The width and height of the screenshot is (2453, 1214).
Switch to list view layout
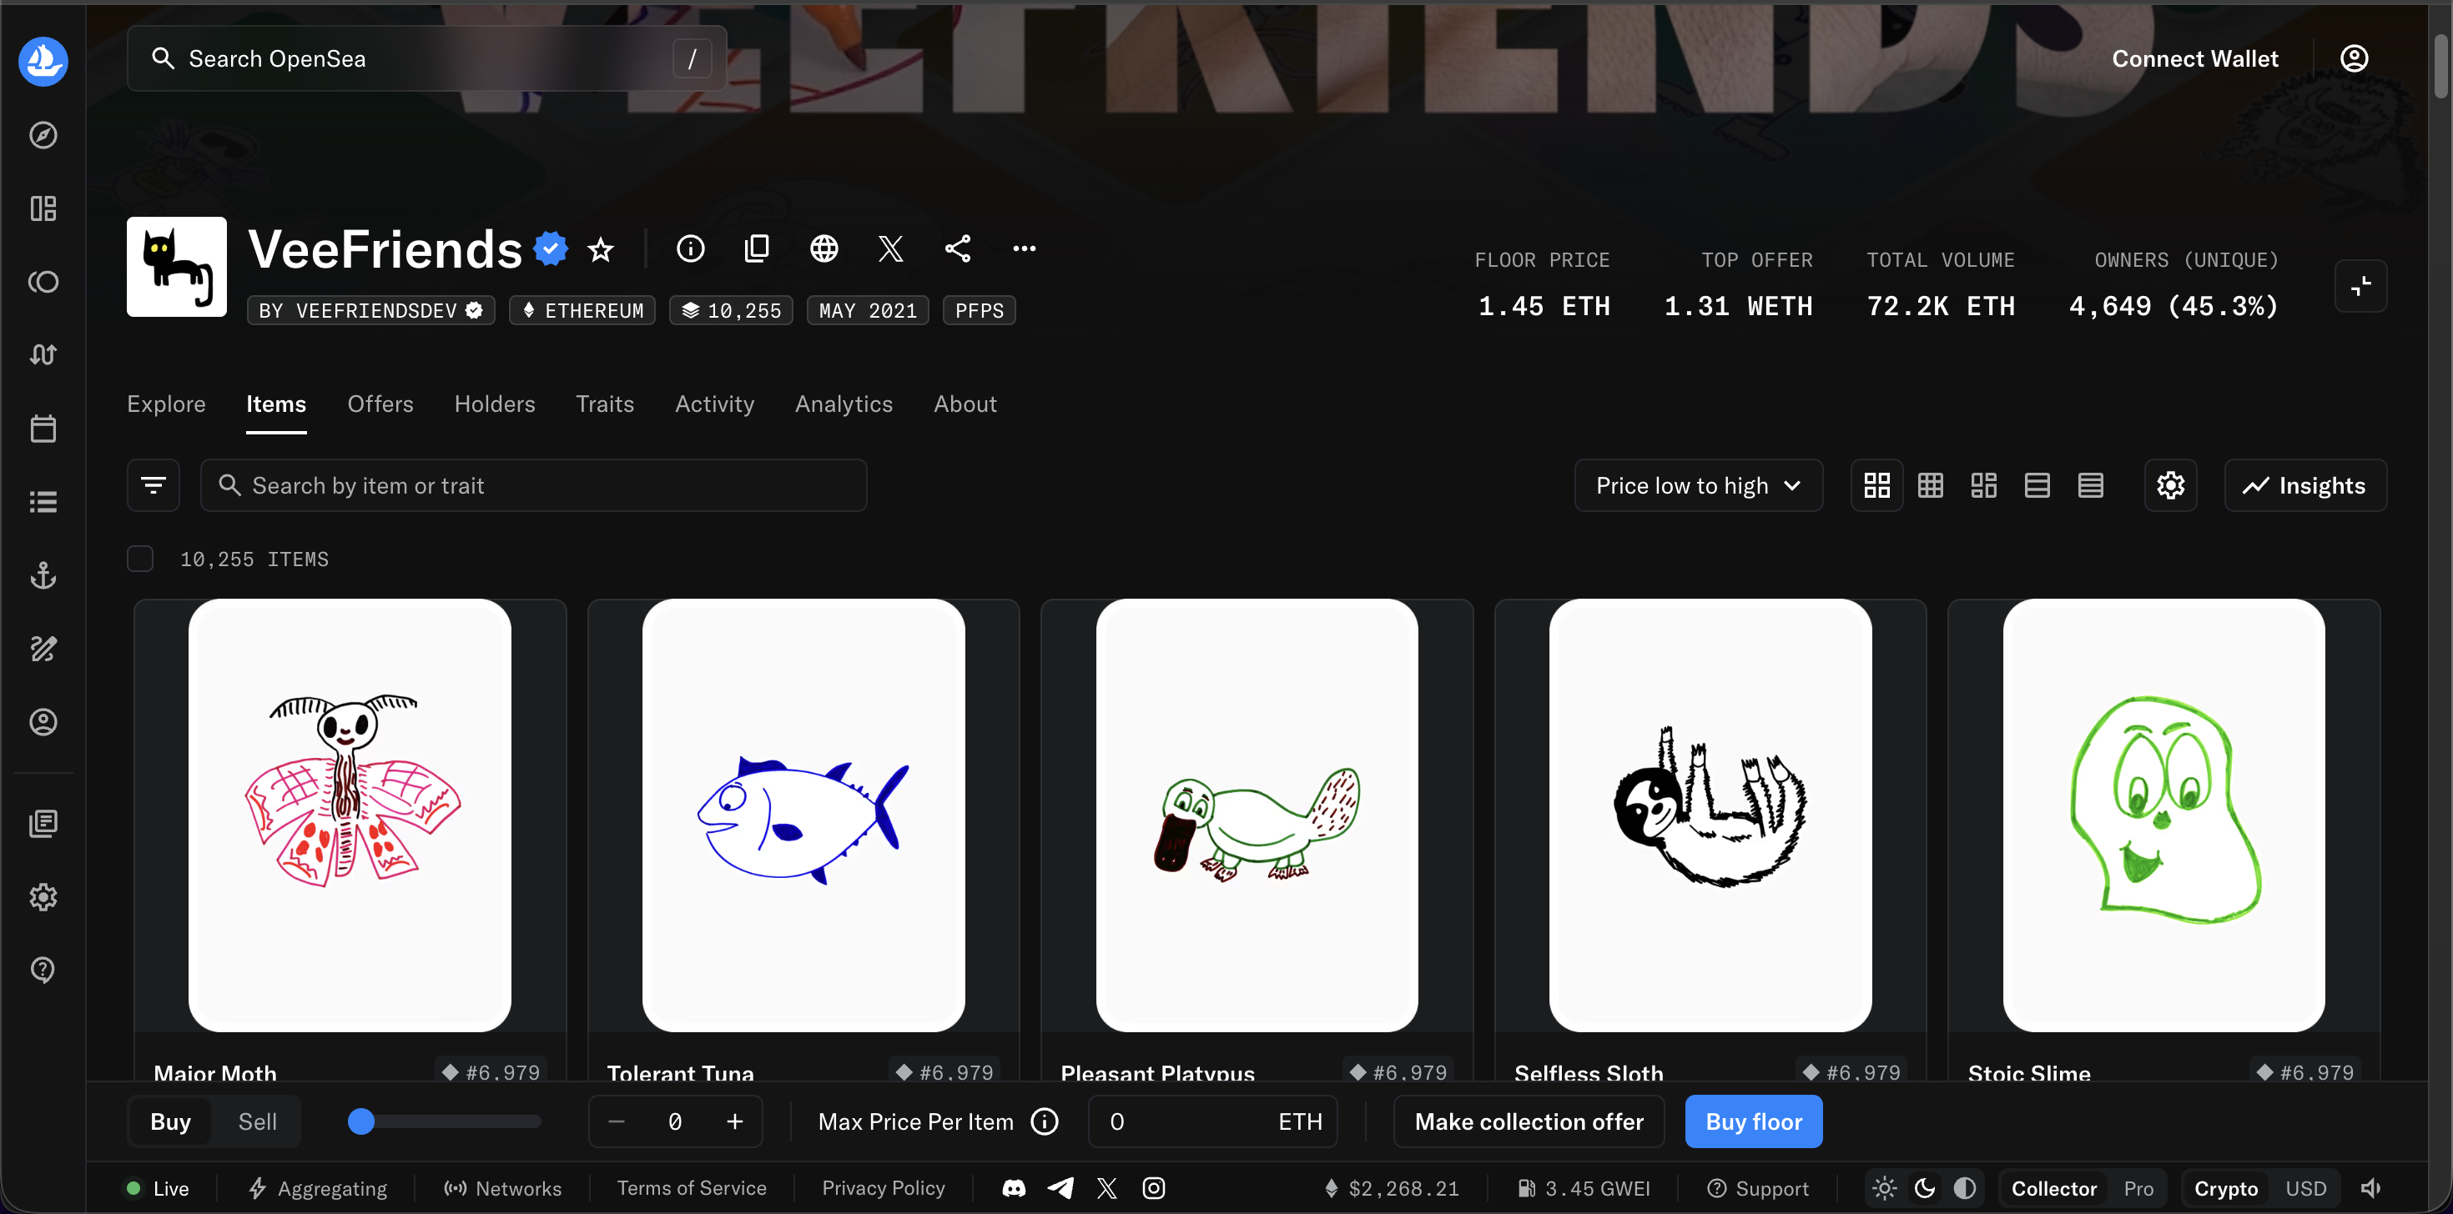(x=2037, y=485)
